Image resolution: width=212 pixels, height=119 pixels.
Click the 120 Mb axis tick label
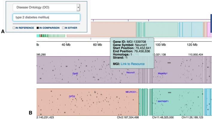[x=192, y=45]
